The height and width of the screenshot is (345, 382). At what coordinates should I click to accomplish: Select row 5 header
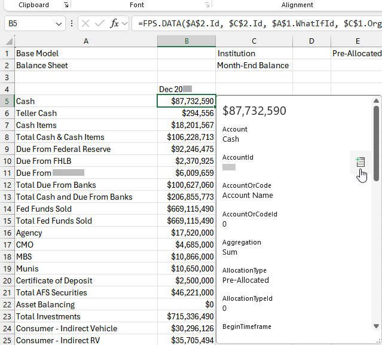tap(7, 101)
